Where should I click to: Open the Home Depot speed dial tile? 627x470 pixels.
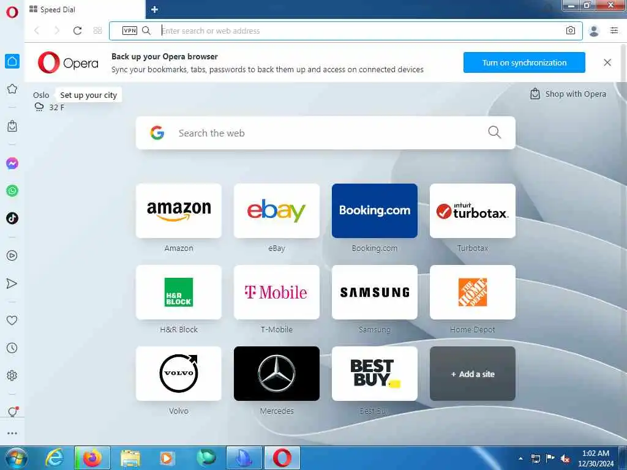coord(473,292)
